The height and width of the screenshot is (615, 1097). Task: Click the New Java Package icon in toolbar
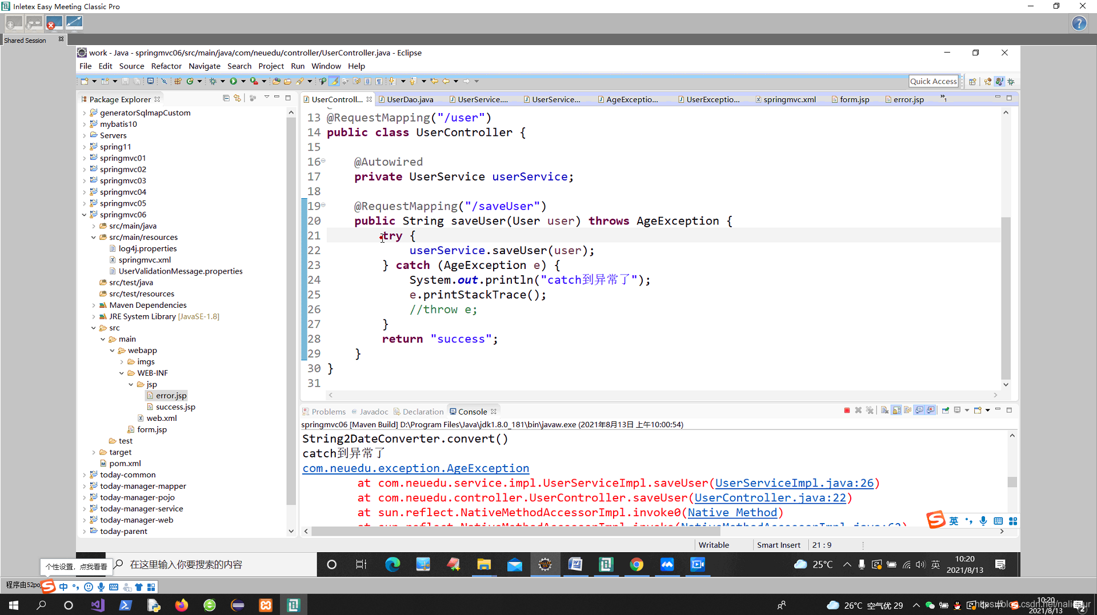(x=178, y=81)
